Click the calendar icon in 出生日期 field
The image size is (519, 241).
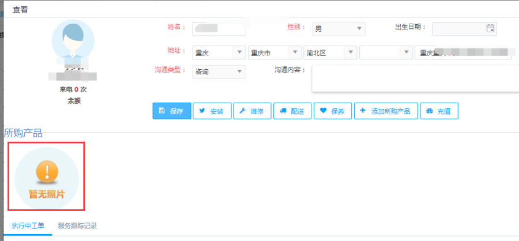point(490,28)
